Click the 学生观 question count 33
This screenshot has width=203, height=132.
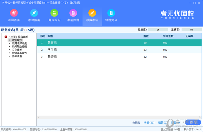(145, 50)
